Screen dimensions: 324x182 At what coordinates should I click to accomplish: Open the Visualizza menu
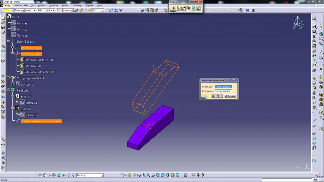coord(54,5)
